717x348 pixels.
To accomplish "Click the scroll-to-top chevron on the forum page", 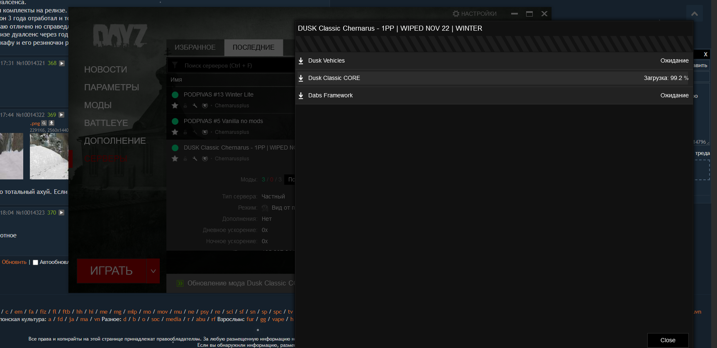I will pos(695,14).
